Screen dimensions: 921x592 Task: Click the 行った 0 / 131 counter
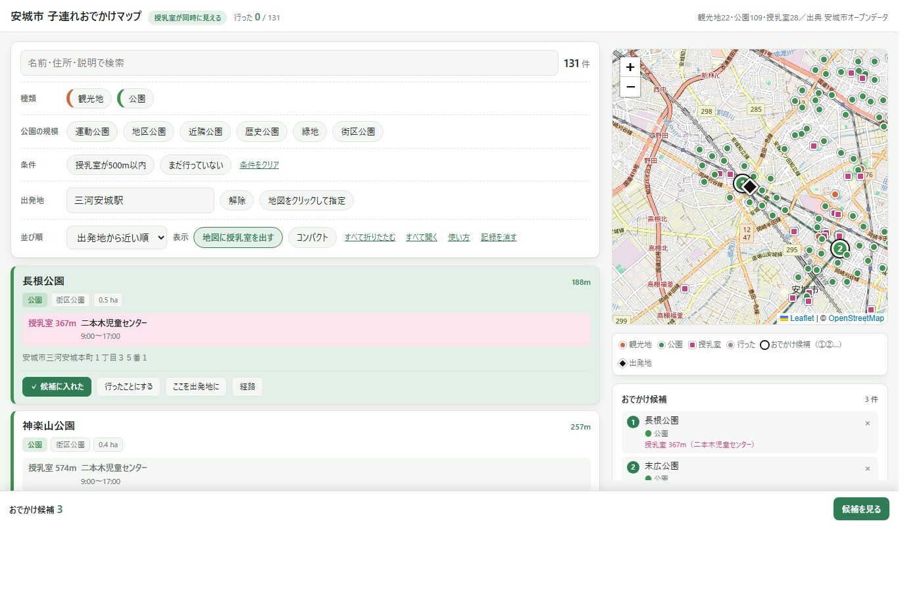(x=257, y=18)
